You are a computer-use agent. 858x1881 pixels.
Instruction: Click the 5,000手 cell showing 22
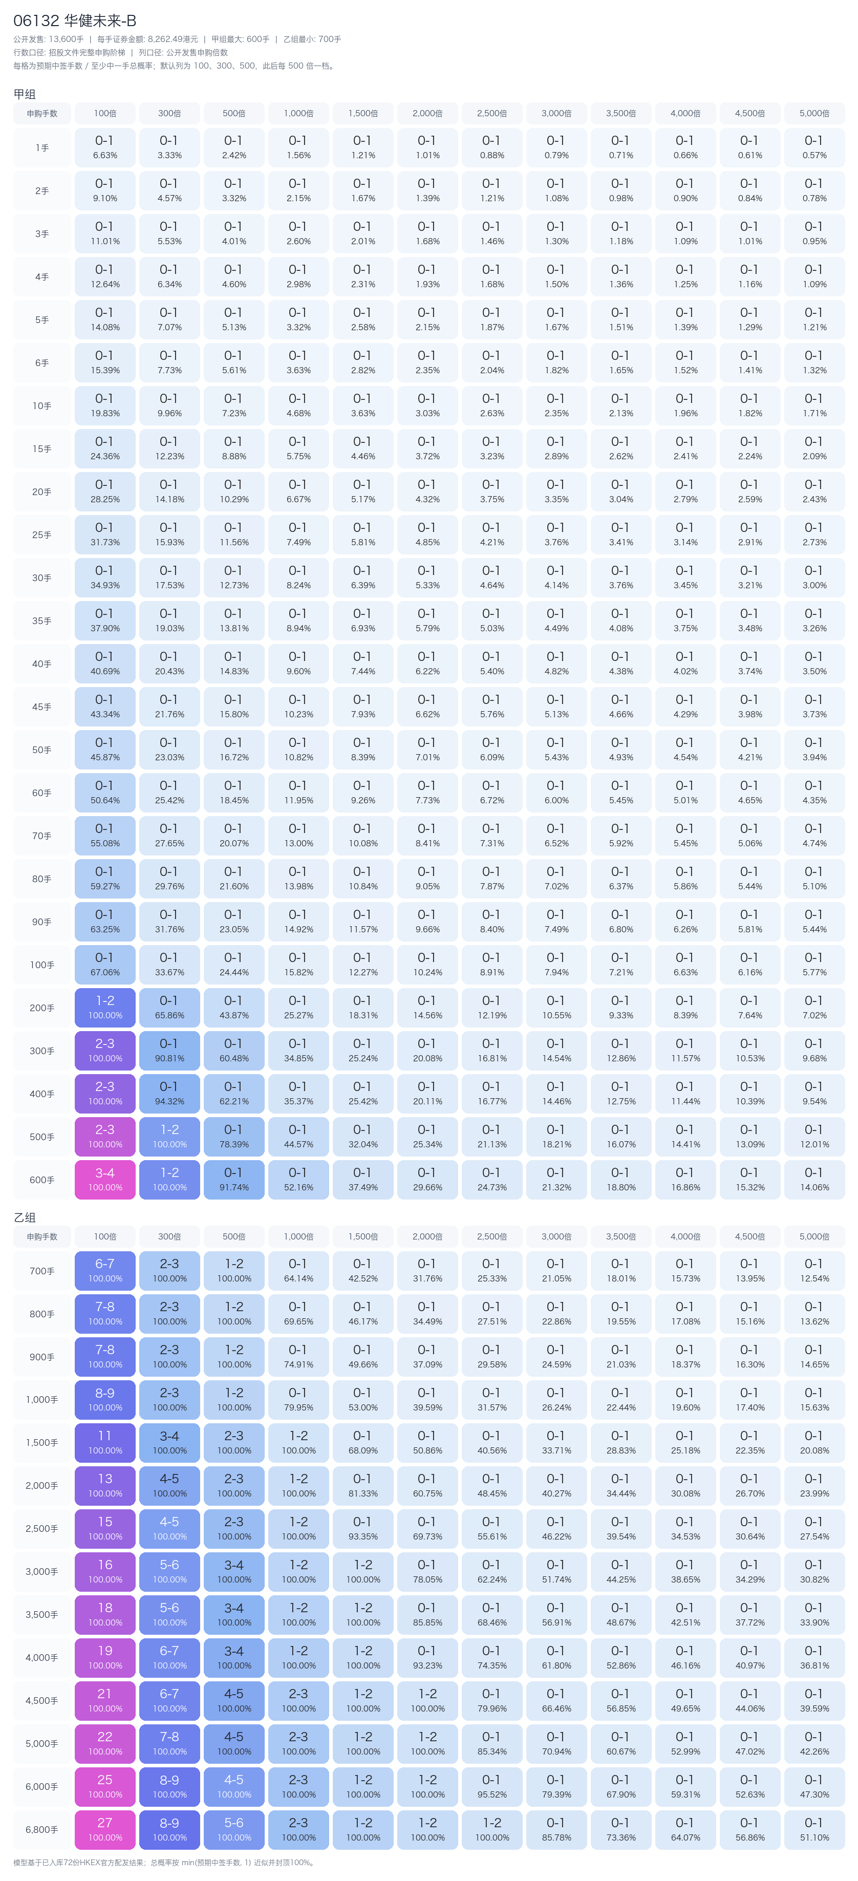(105, 1743)
